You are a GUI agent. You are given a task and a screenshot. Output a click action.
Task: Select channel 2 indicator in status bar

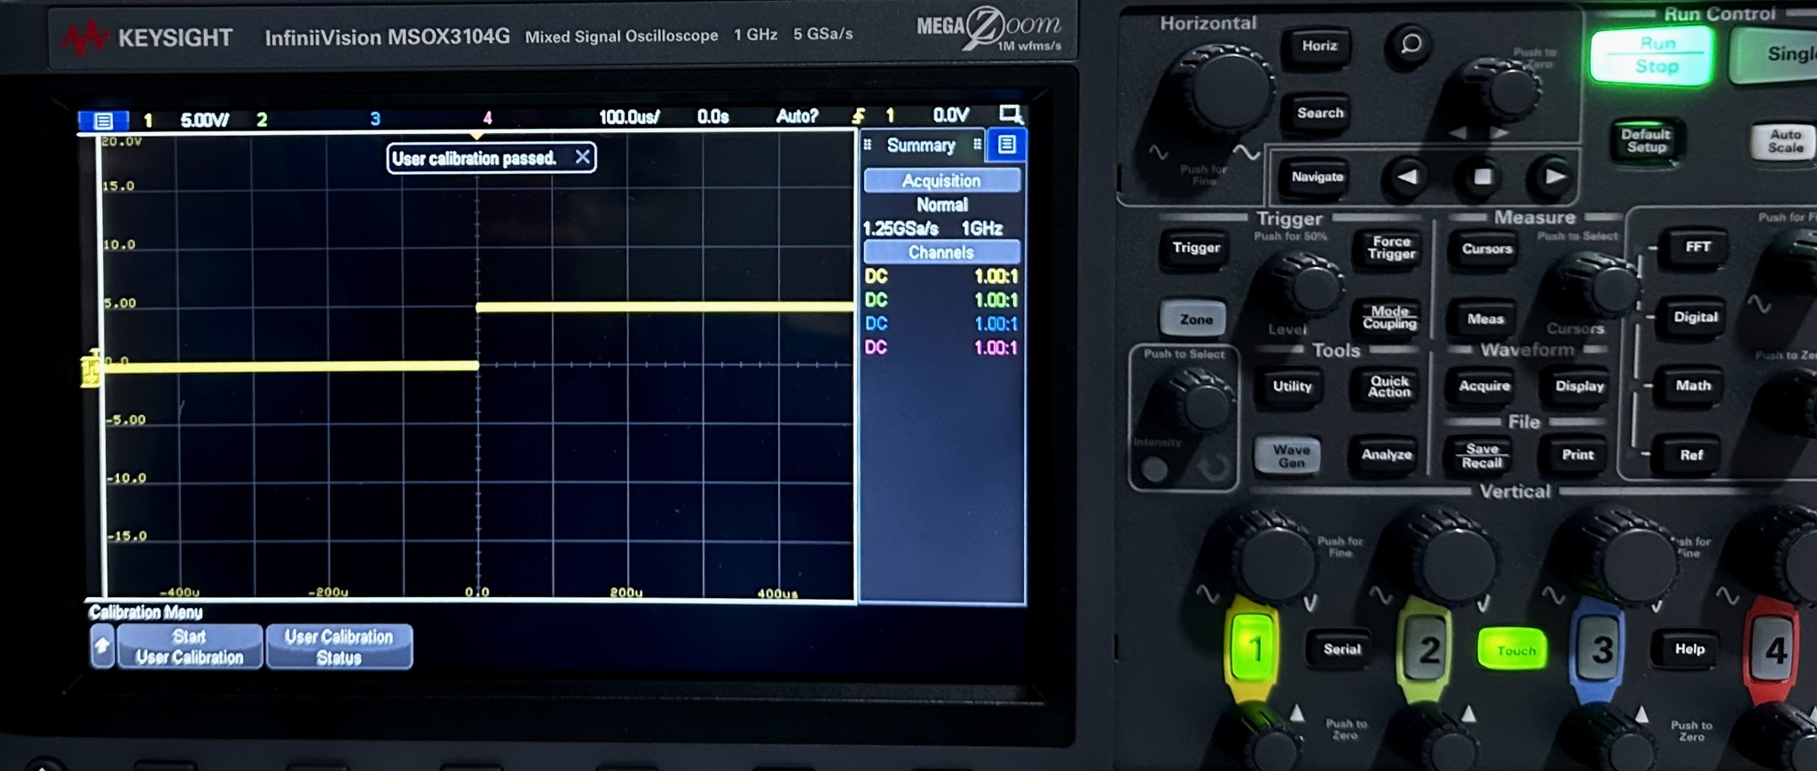(262, 119)
